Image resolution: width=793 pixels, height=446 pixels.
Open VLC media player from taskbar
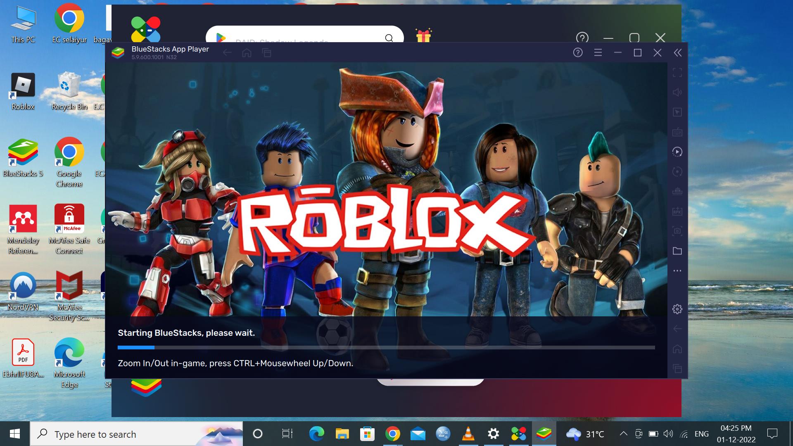tap(468, 434)
